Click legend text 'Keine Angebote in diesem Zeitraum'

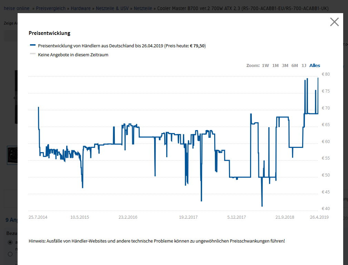73,55
